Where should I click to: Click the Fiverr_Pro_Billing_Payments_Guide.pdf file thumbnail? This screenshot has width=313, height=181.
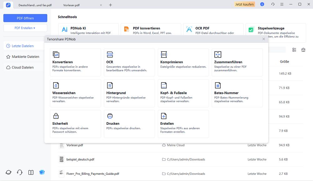coord(61,173)
